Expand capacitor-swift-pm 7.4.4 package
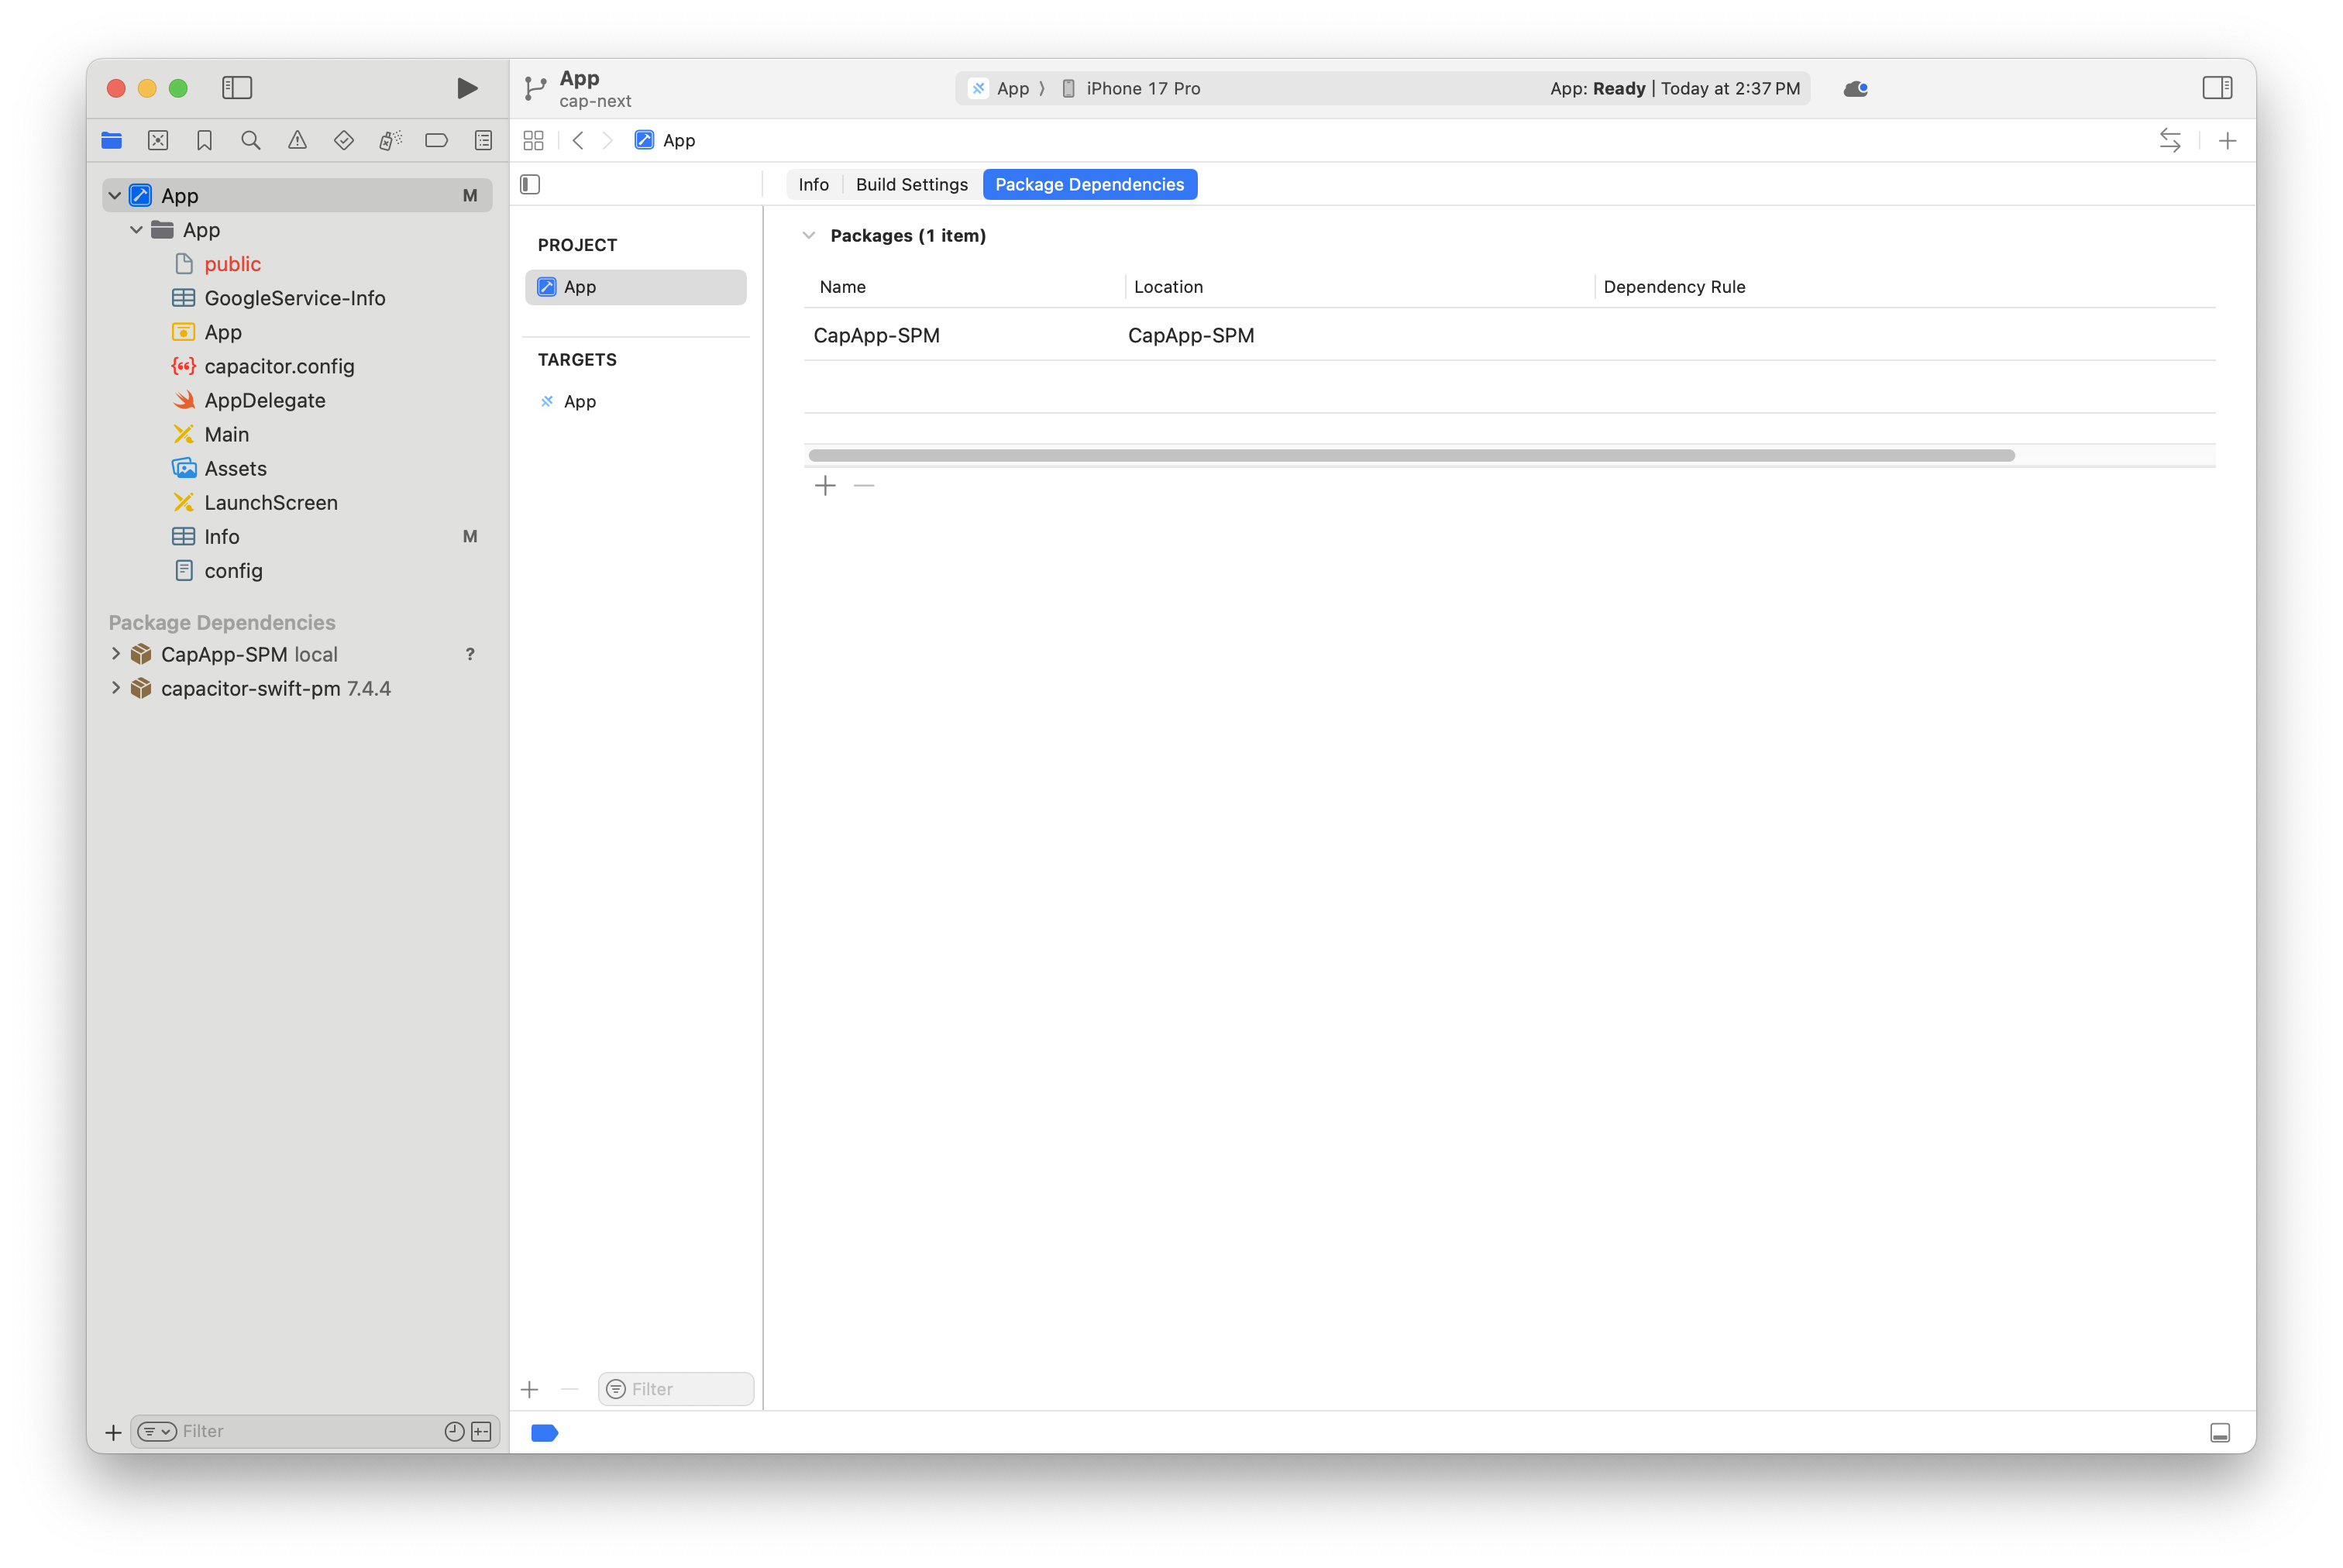This screenshot has height=1568, width=2343. click(x=116, y=688)
